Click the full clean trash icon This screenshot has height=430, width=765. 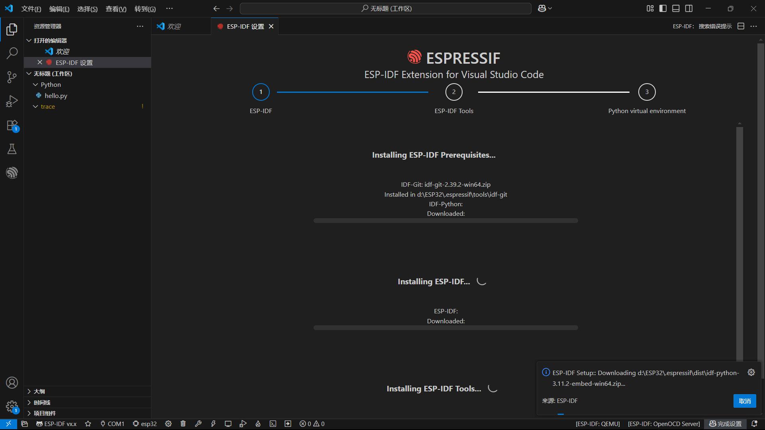click(183, 424)
